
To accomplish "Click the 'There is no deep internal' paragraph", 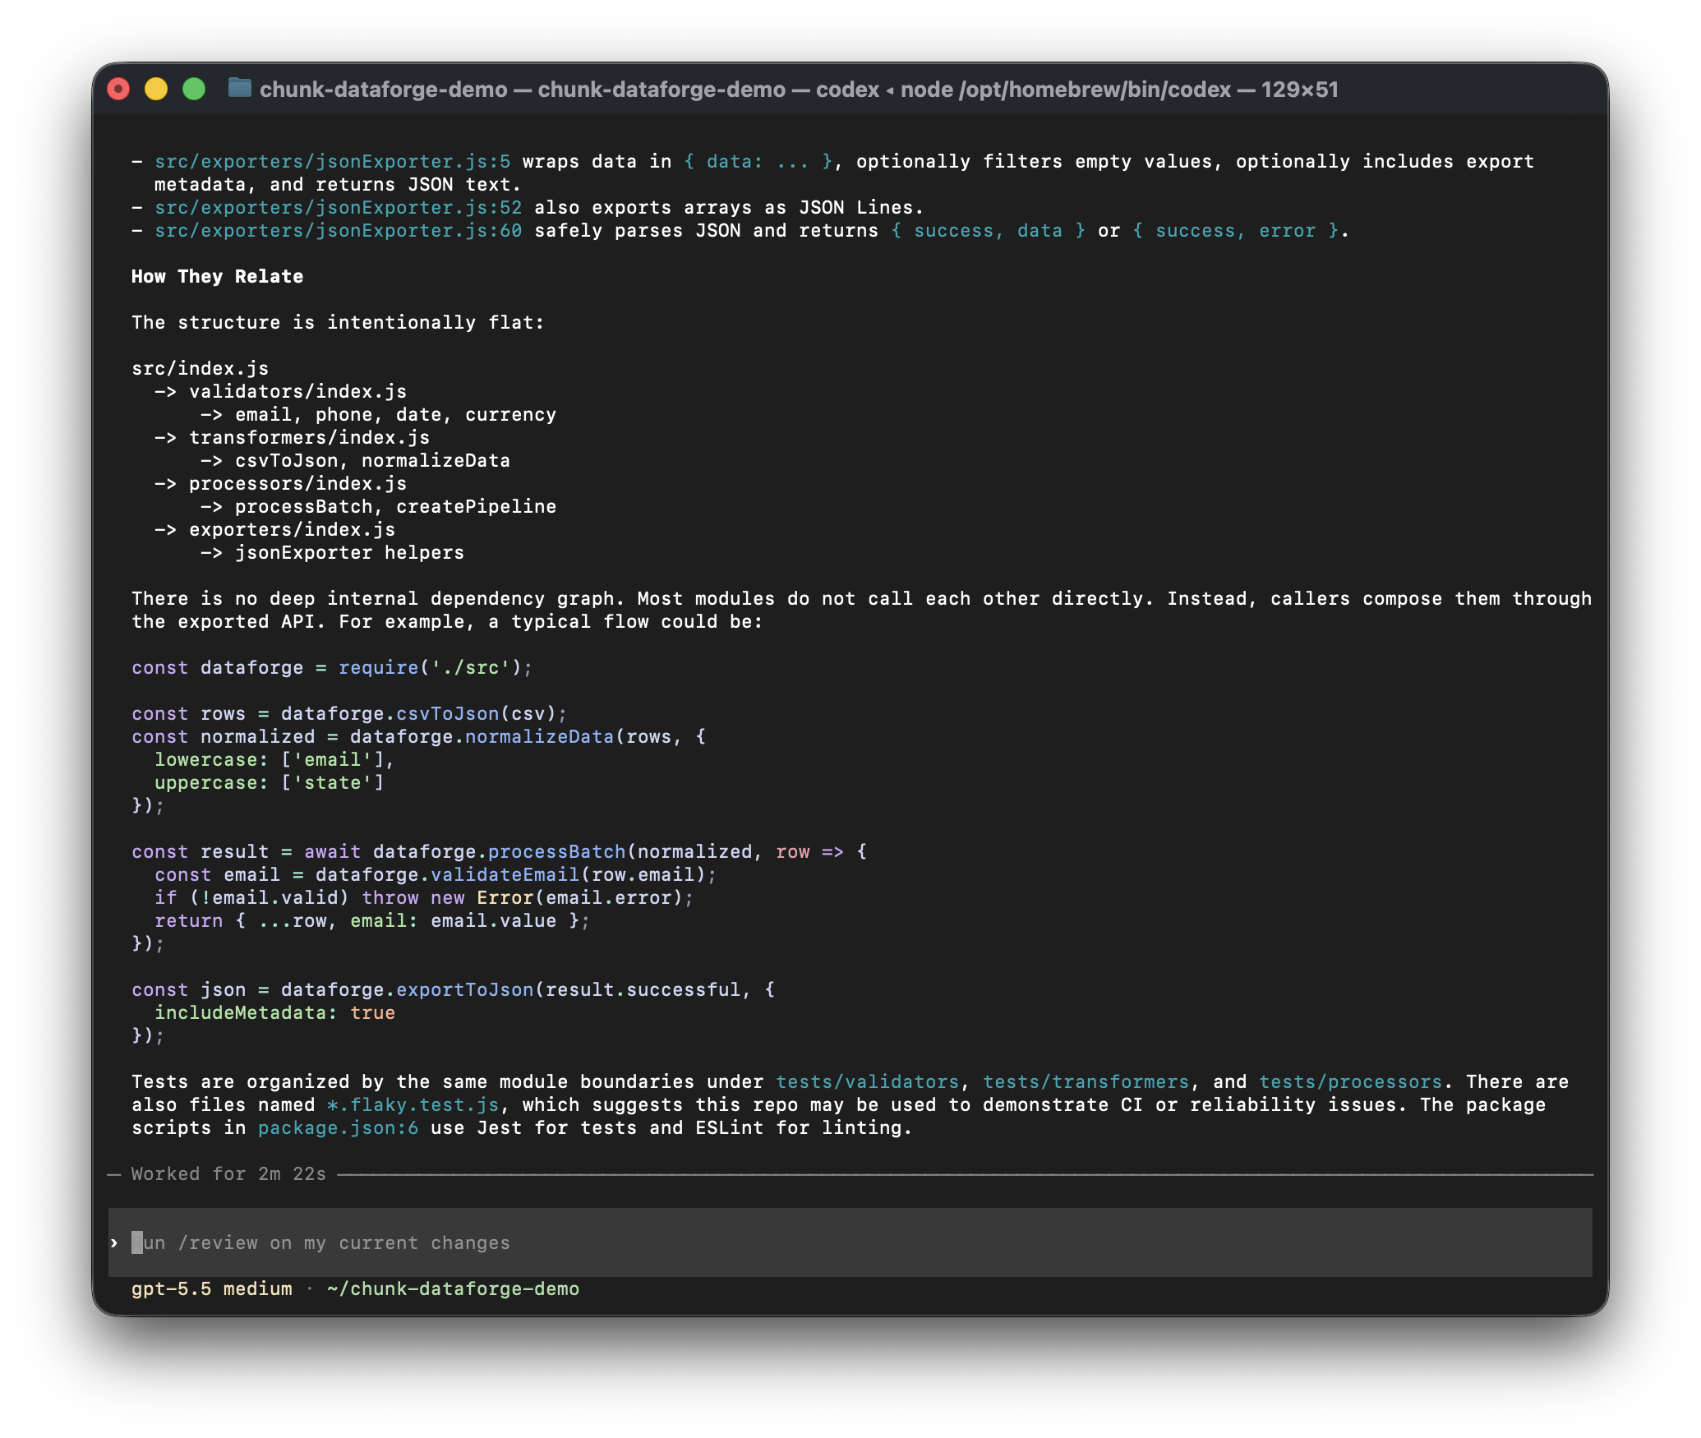I will (x=862, y=610).
